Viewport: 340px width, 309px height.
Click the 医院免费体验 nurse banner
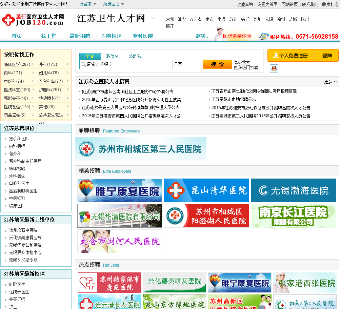(x=233, y=34)
